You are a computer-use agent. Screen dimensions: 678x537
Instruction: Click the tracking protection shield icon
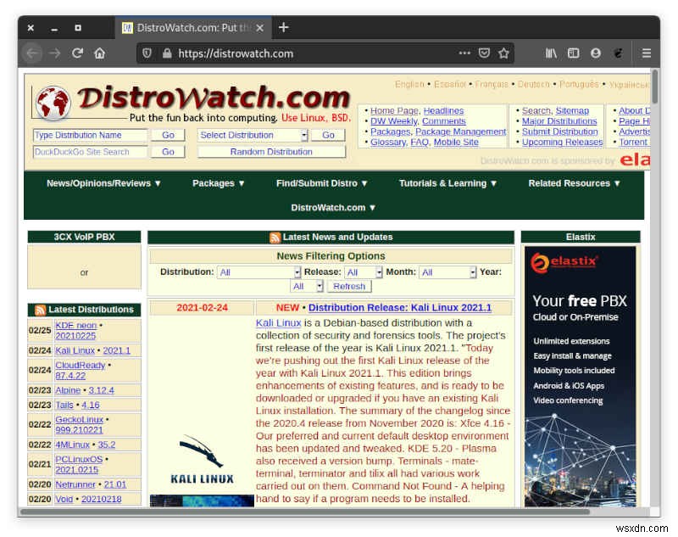coord(147,53)
